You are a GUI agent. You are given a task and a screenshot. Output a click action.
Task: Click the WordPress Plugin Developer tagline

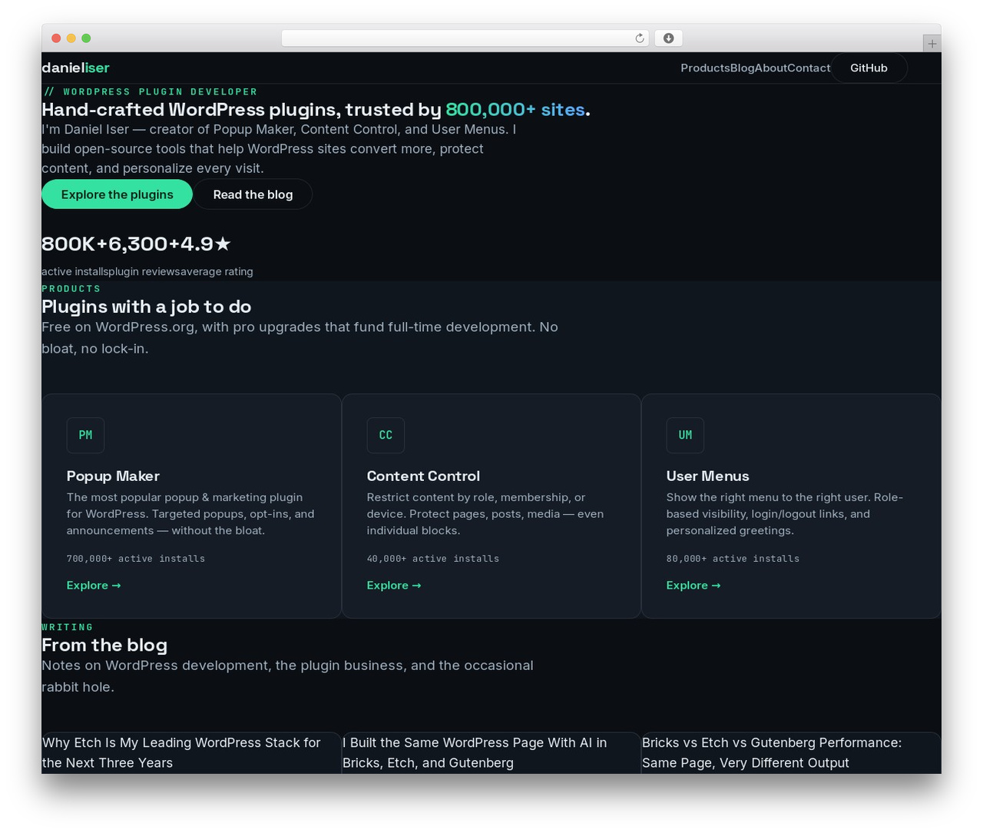click(150, 91)
